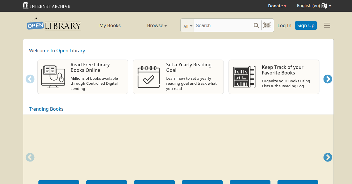Focus the Search input field
The image size is (352, 184).
[223, 25]
